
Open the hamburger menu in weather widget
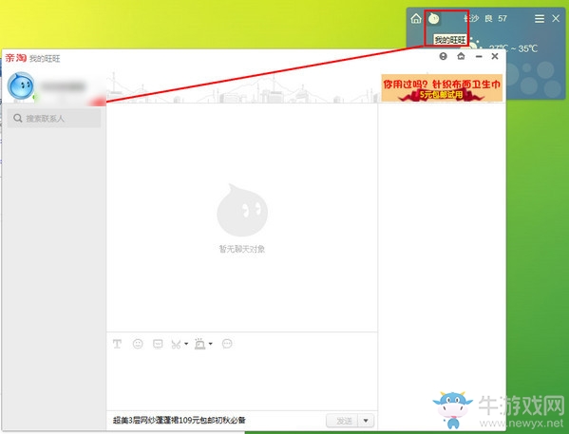540,18
